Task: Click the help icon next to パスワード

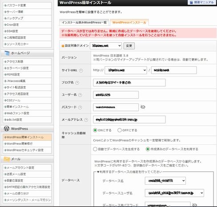Action: click(80, 107)
